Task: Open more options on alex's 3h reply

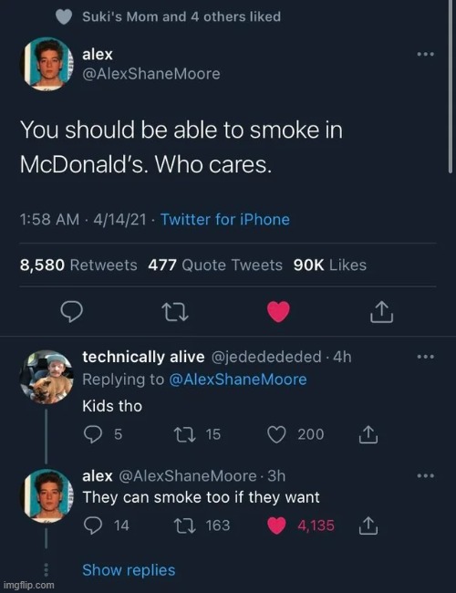Action: point(426,475)
